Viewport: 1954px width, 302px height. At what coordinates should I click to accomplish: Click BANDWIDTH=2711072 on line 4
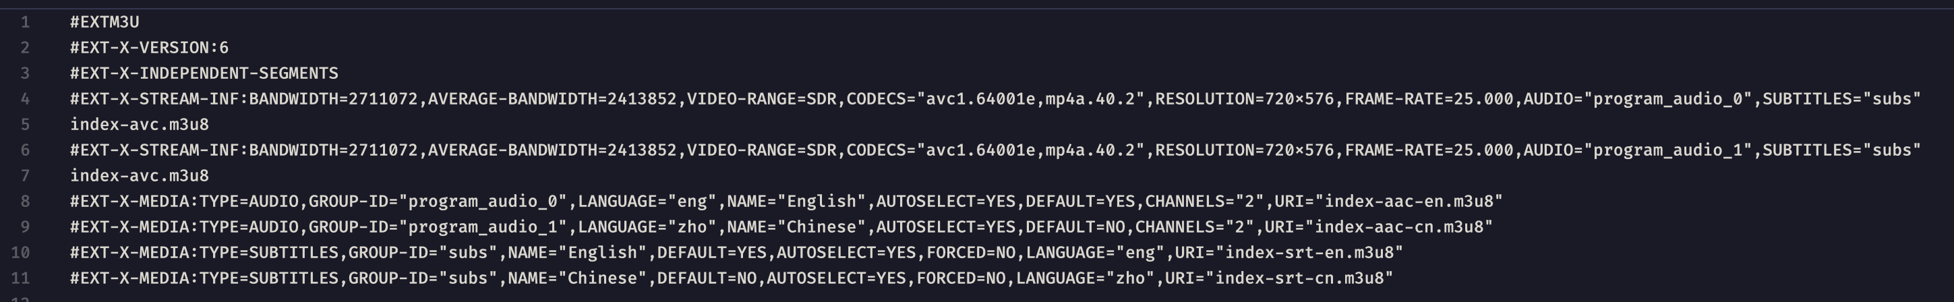[334, 98]
